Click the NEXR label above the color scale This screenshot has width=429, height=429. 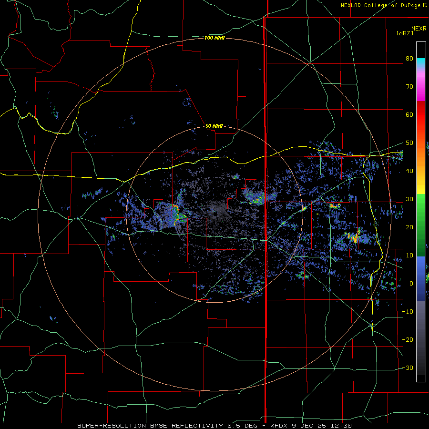[419, 29]
